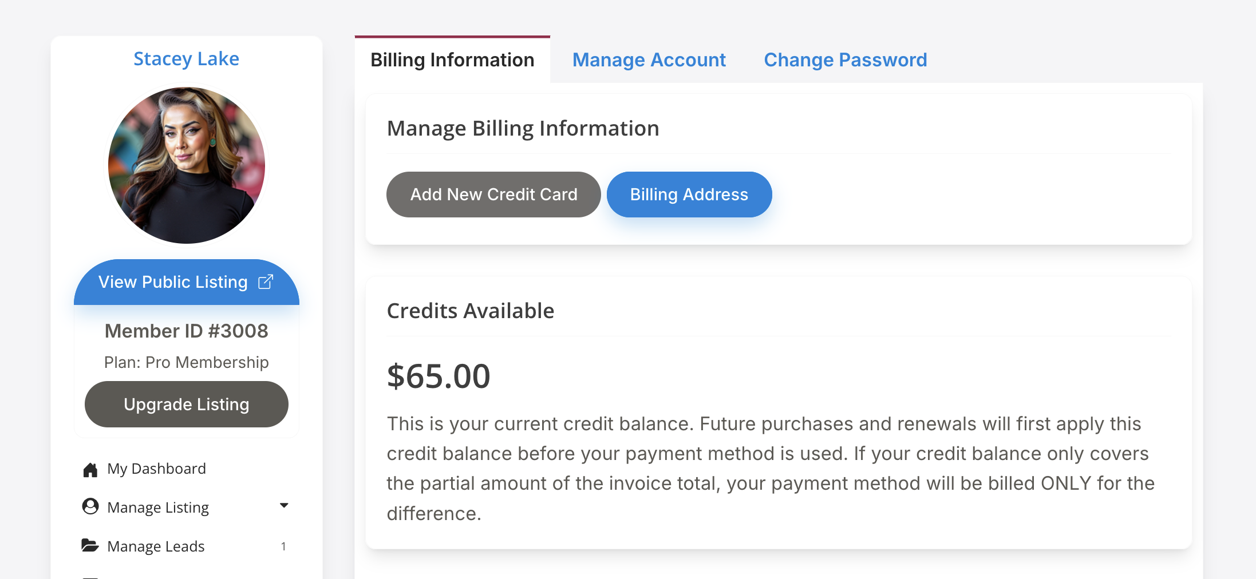Screen dimensions: 1256x579
Task: Click the home icon beside My Dashboard
Action: point(90,470)
